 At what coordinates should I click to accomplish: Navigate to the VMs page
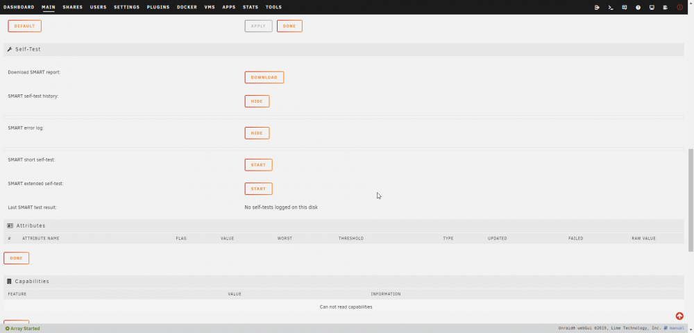click(210, 7)
